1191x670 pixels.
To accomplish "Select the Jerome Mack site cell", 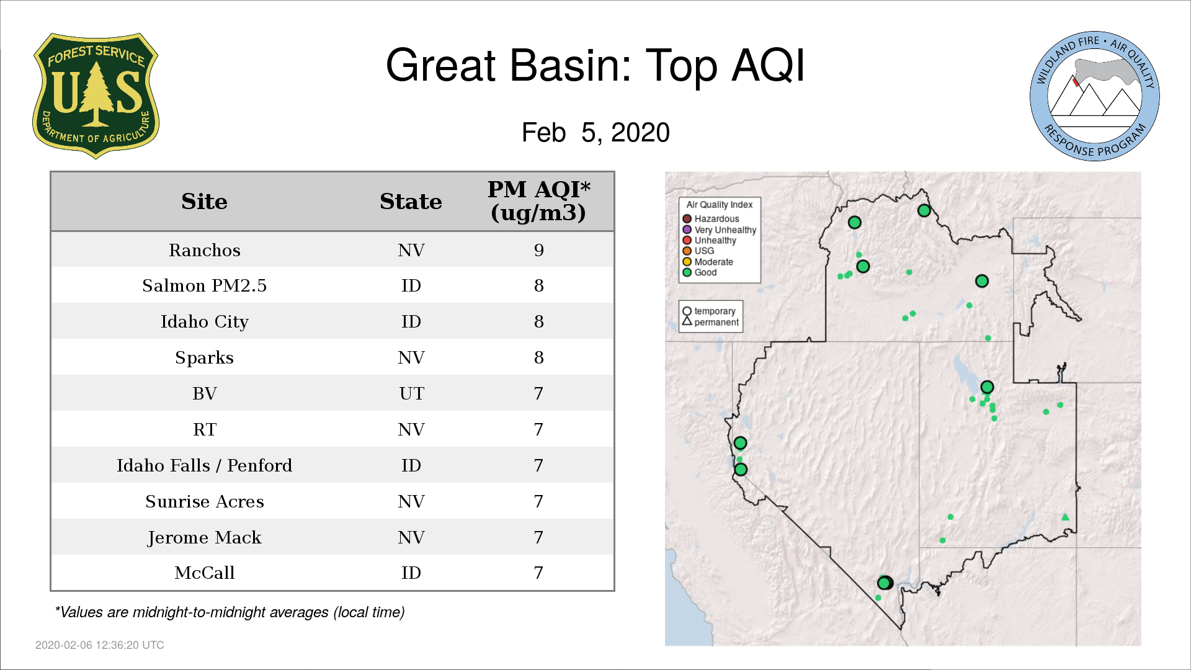I will (205, 537).
